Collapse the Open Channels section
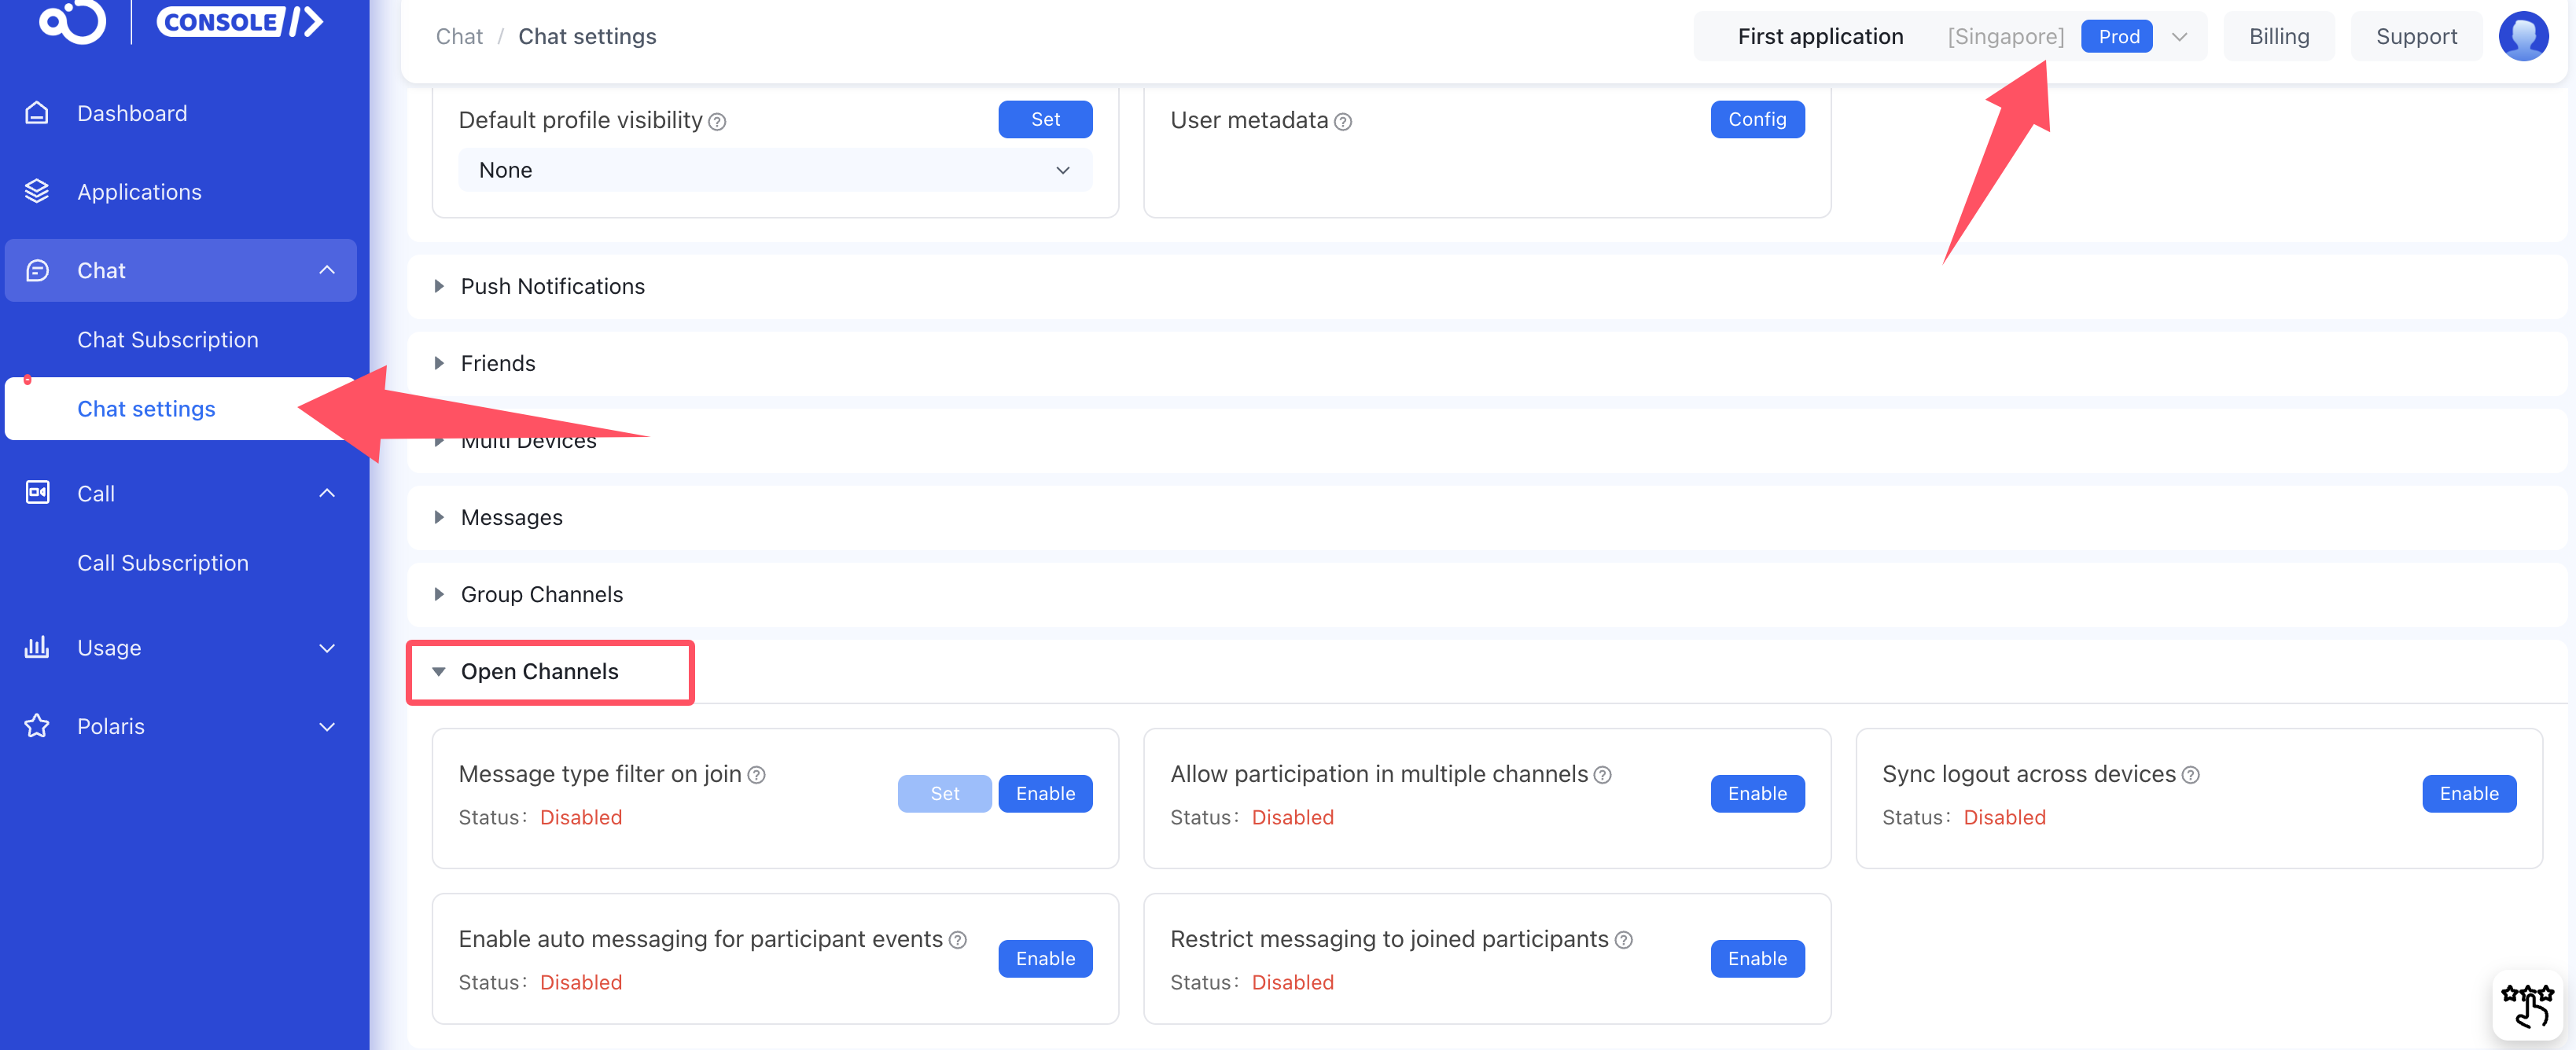This screenshot has width=2576, height=1050. pyautogui.click(x=539, y=671)
